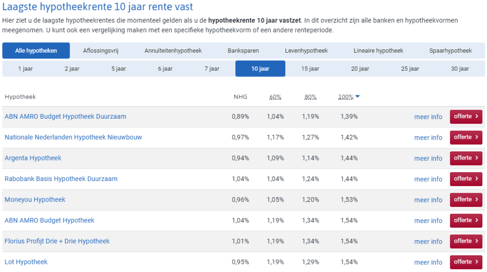Switch to Aflossingsvrij tab

coord(101,50)
